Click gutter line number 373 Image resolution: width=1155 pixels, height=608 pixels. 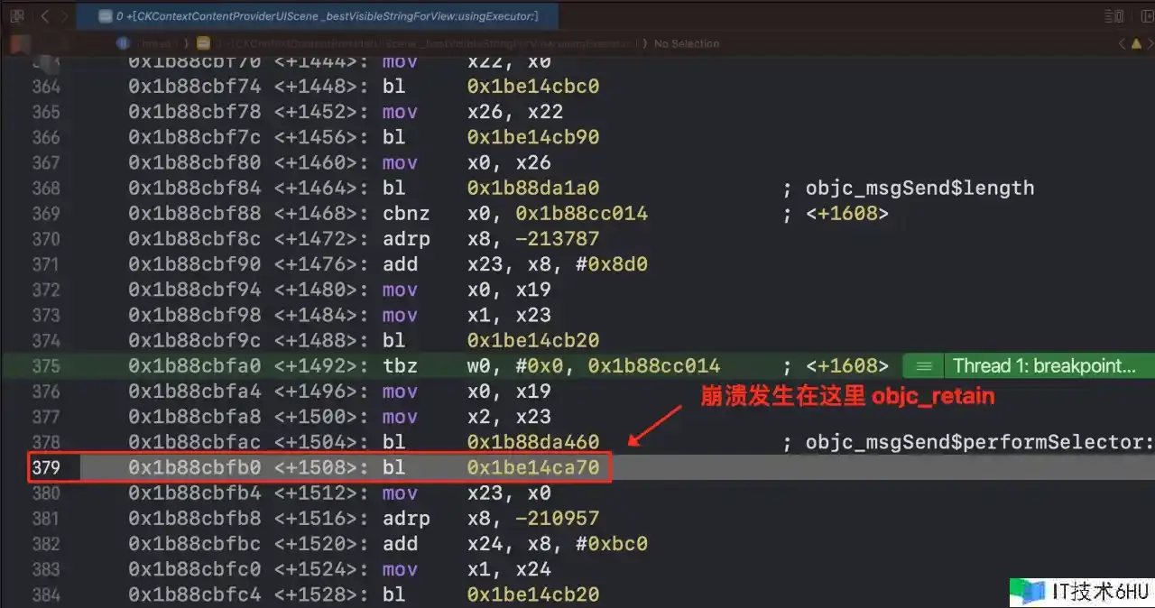[x=45, y=315]
